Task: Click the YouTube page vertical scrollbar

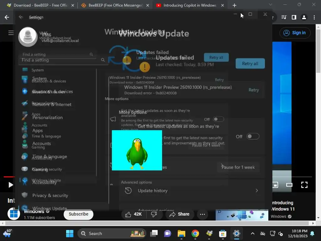Action: click(318, 51)
